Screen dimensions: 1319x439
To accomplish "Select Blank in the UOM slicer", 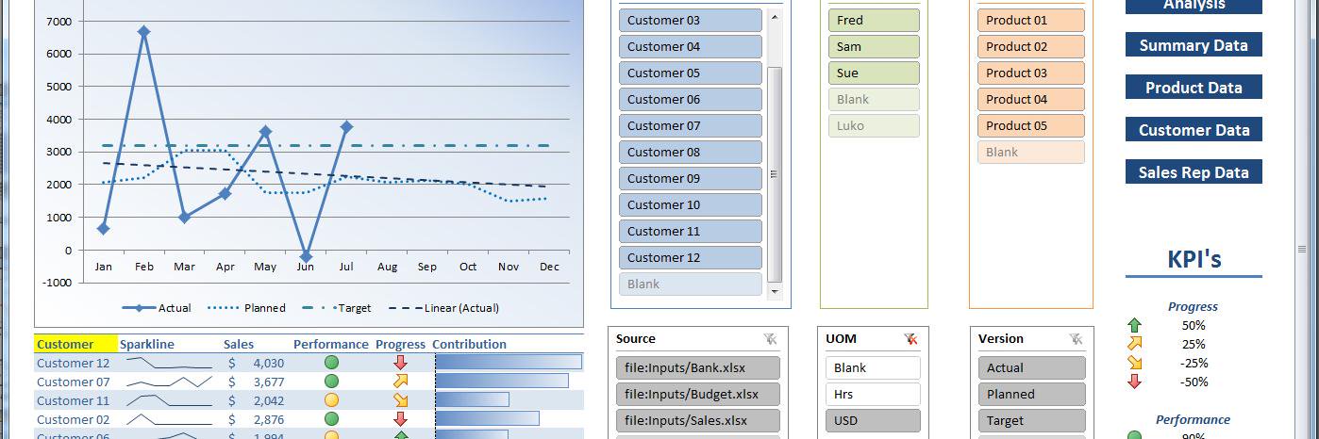I will [873, 367].
